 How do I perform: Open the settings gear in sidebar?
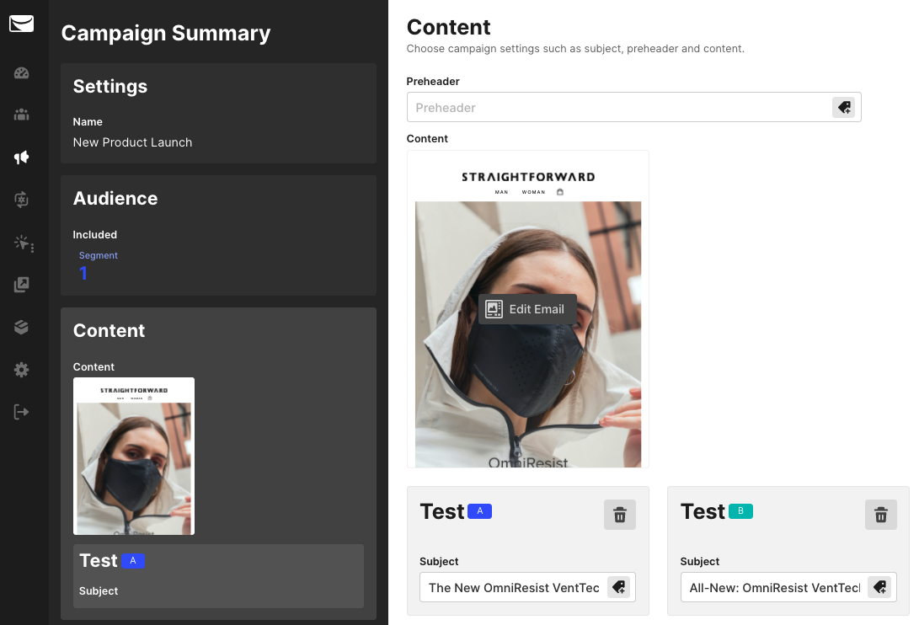point(22,370)
